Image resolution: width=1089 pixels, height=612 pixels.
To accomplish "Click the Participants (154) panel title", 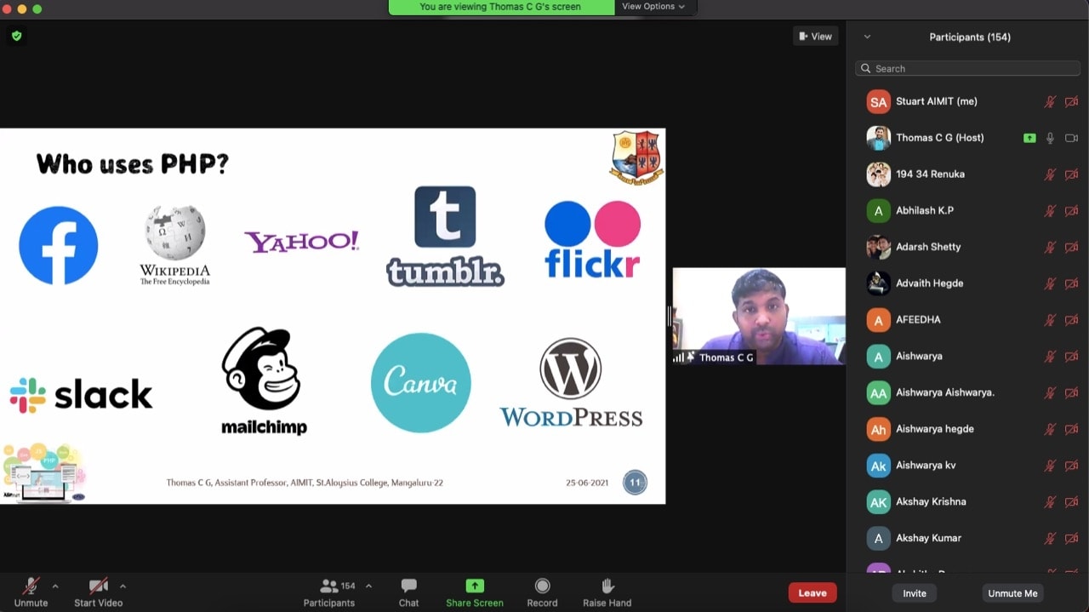I will (x=970, y=37).
